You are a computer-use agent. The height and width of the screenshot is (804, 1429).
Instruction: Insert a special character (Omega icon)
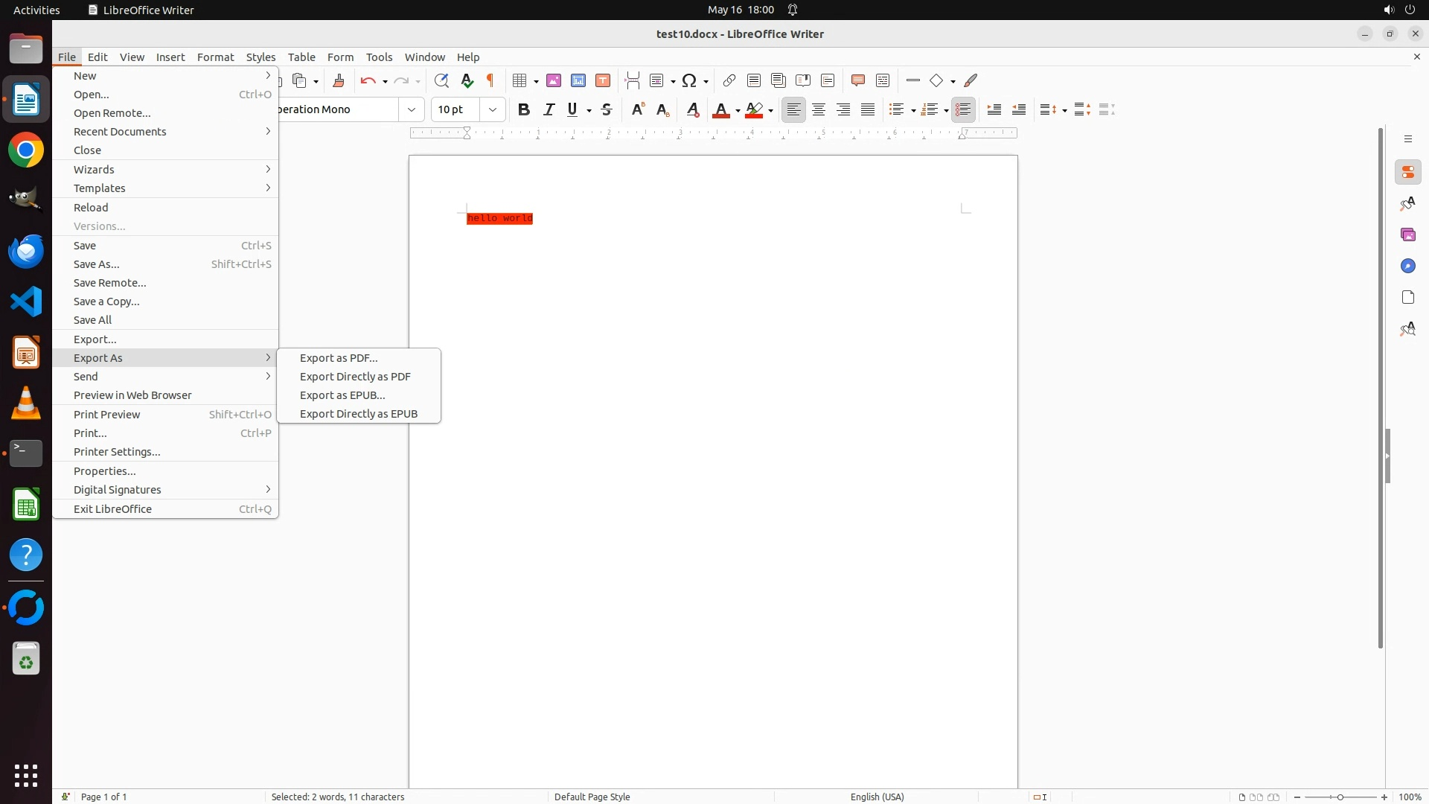689,80
